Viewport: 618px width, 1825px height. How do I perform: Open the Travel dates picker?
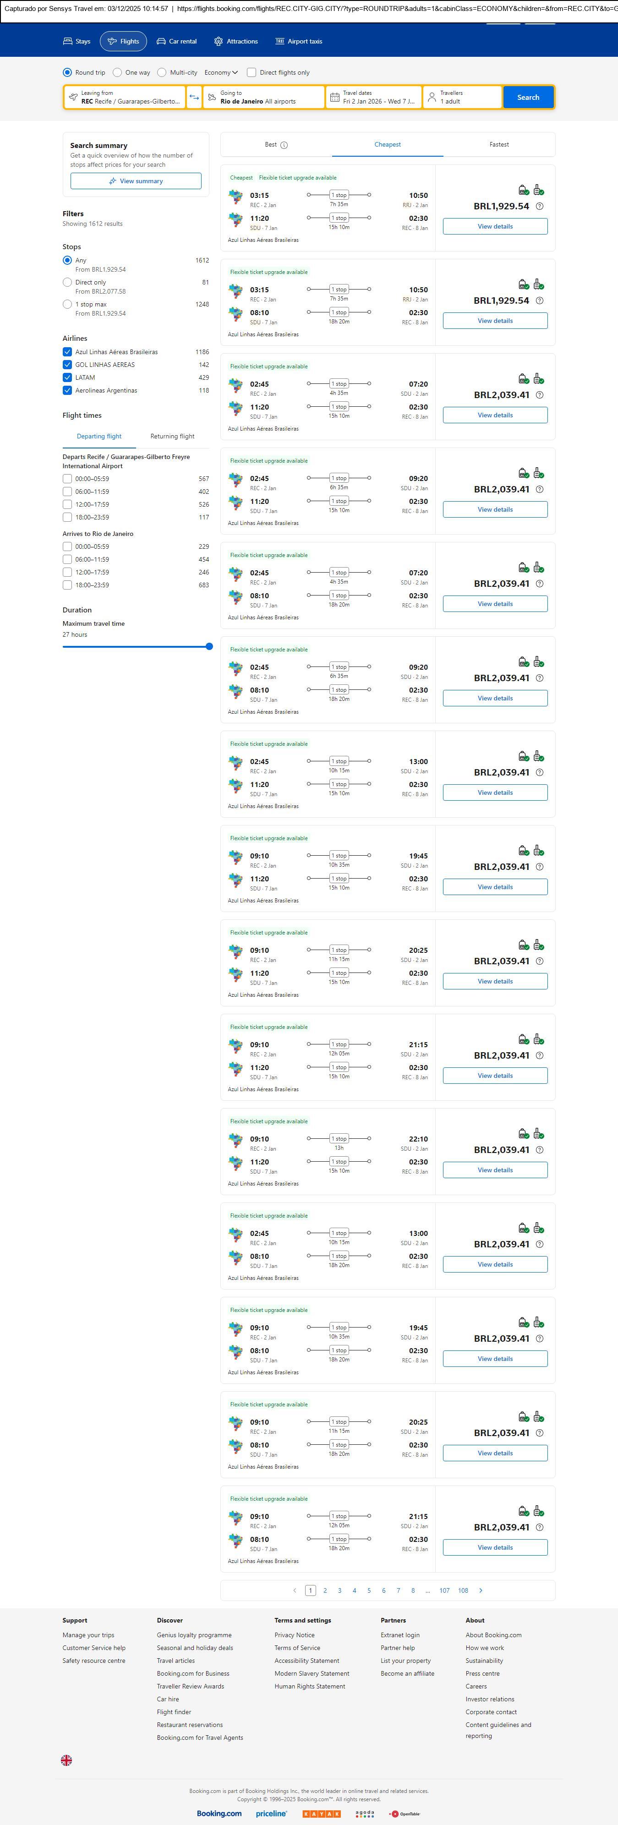tap(373, 97)
